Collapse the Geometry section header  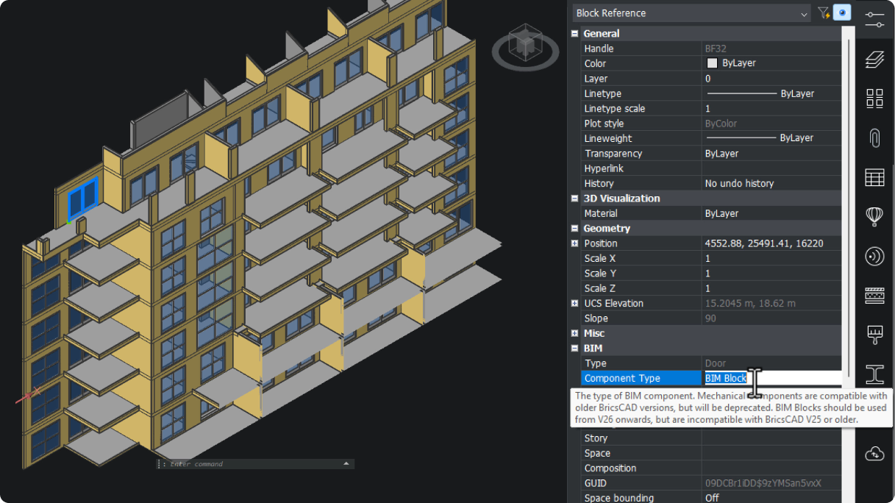point(574,228)
